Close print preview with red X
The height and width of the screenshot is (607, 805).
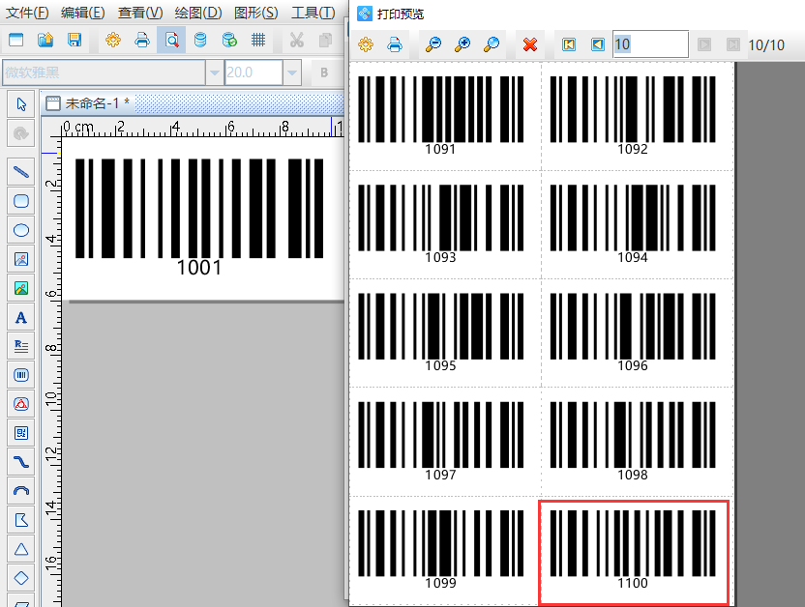point(530,44)
